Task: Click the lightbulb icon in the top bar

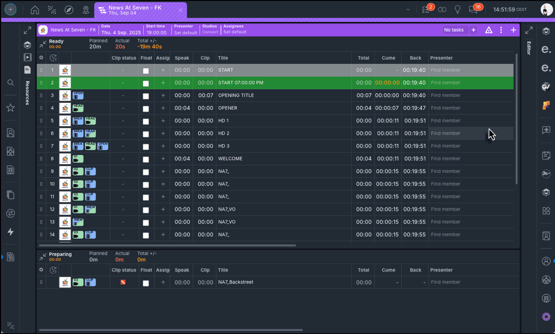Action: pos(457,9)
